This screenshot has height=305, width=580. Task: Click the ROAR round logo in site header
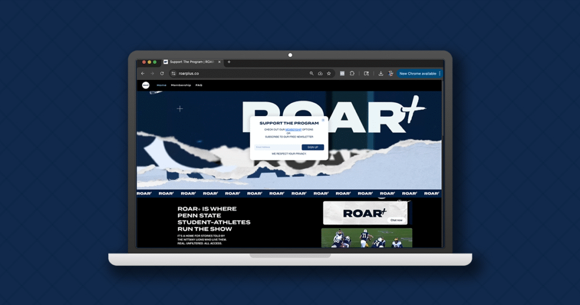(x=146, y=85)
